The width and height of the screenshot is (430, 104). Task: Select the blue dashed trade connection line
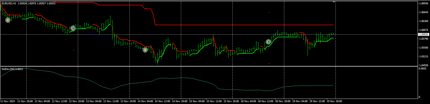click(x=107, y=38)
